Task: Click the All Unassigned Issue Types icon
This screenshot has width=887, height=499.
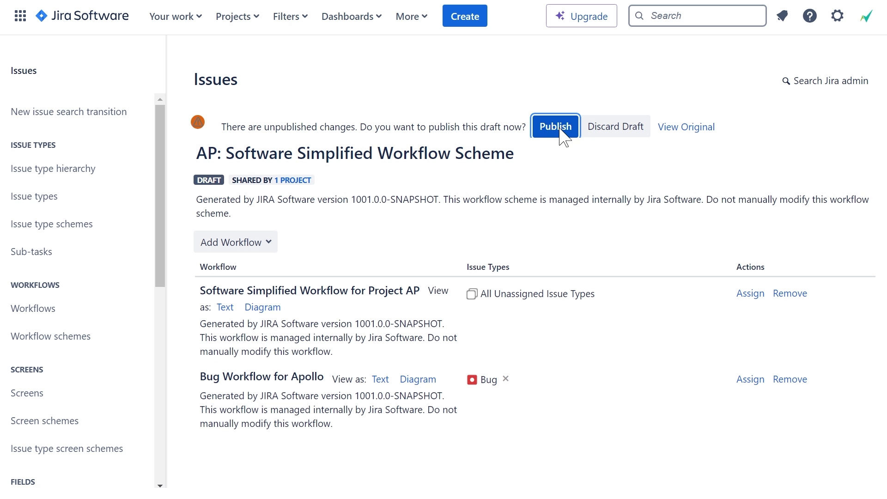Action: [472, 293]
